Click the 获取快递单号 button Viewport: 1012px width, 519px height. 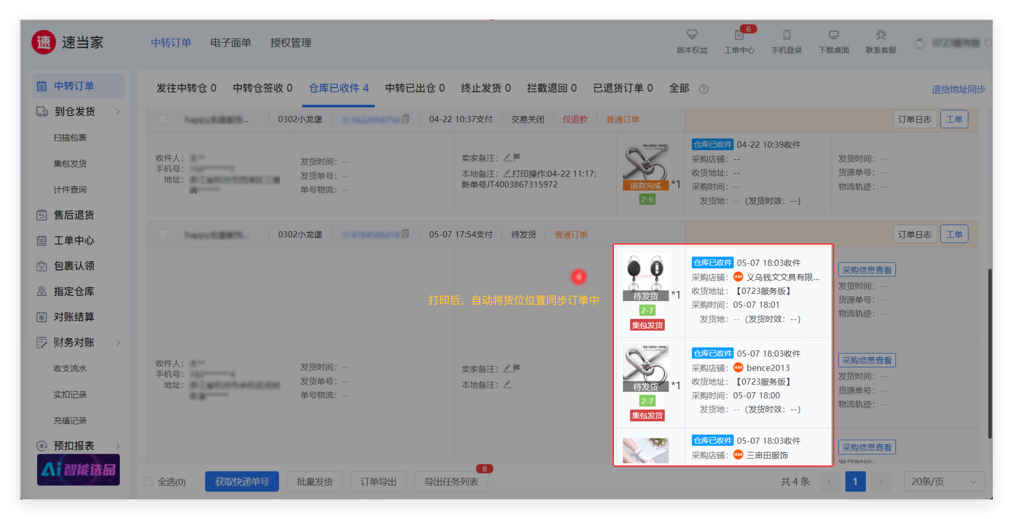click(x=242, y=481)
